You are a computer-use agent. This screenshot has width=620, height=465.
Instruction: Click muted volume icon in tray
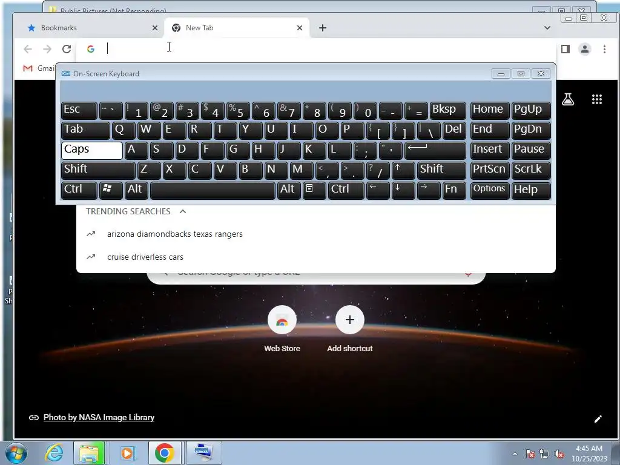[x=559, y=454]
